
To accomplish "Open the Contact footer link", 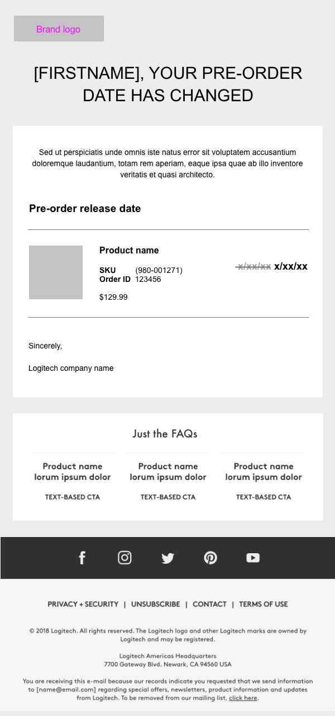I will coord(209,604).
